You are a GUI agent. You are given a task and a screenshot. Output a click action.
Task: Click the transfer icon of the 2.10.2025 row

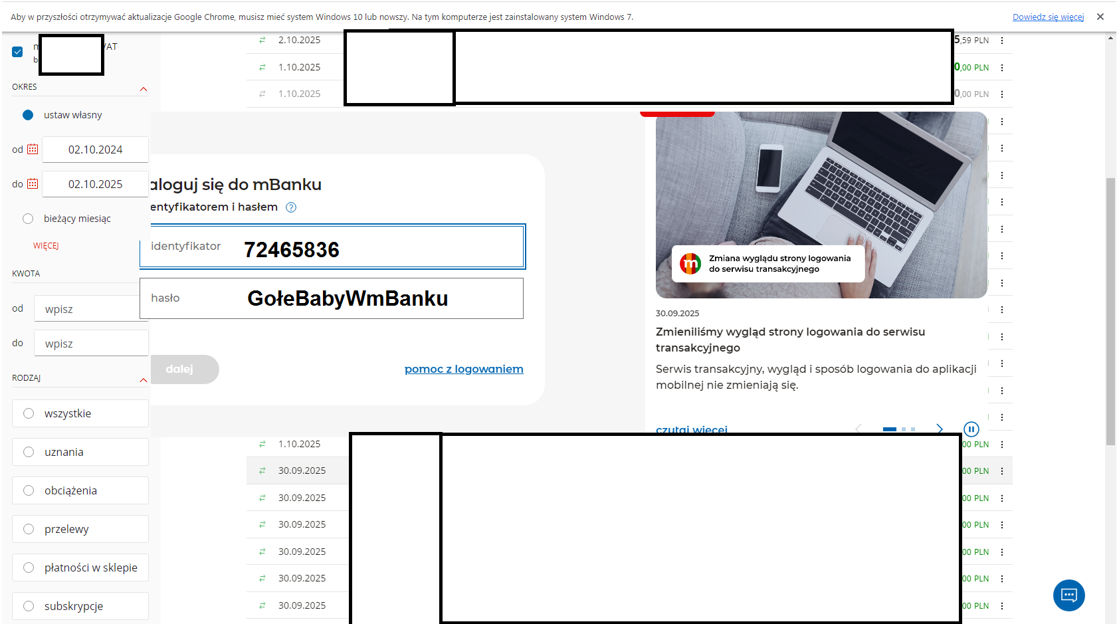pos(262,40)
